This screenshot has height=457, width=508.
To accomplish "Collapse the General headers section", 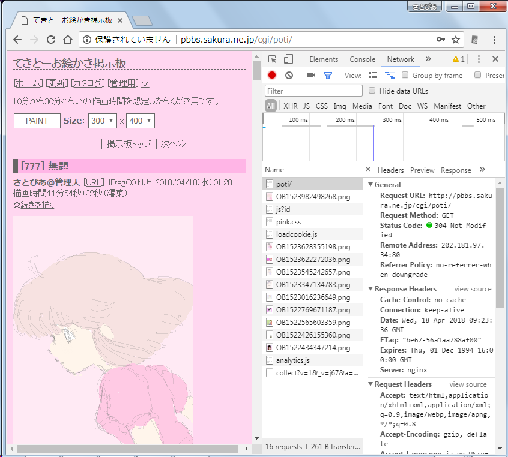I will 370,184.
